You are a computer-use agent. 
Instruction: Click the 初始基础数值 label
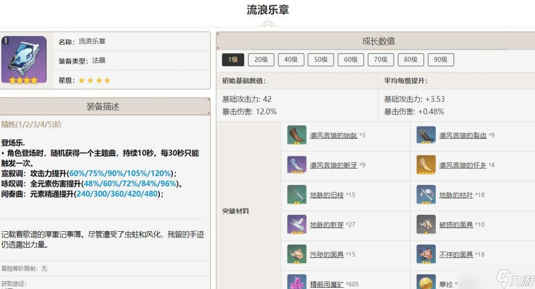244,81
